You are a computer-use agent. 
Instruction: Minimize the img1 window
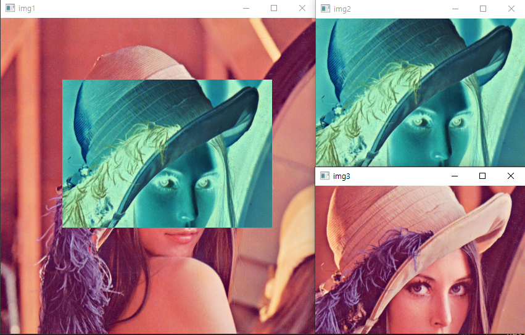(x=246, y=9)
